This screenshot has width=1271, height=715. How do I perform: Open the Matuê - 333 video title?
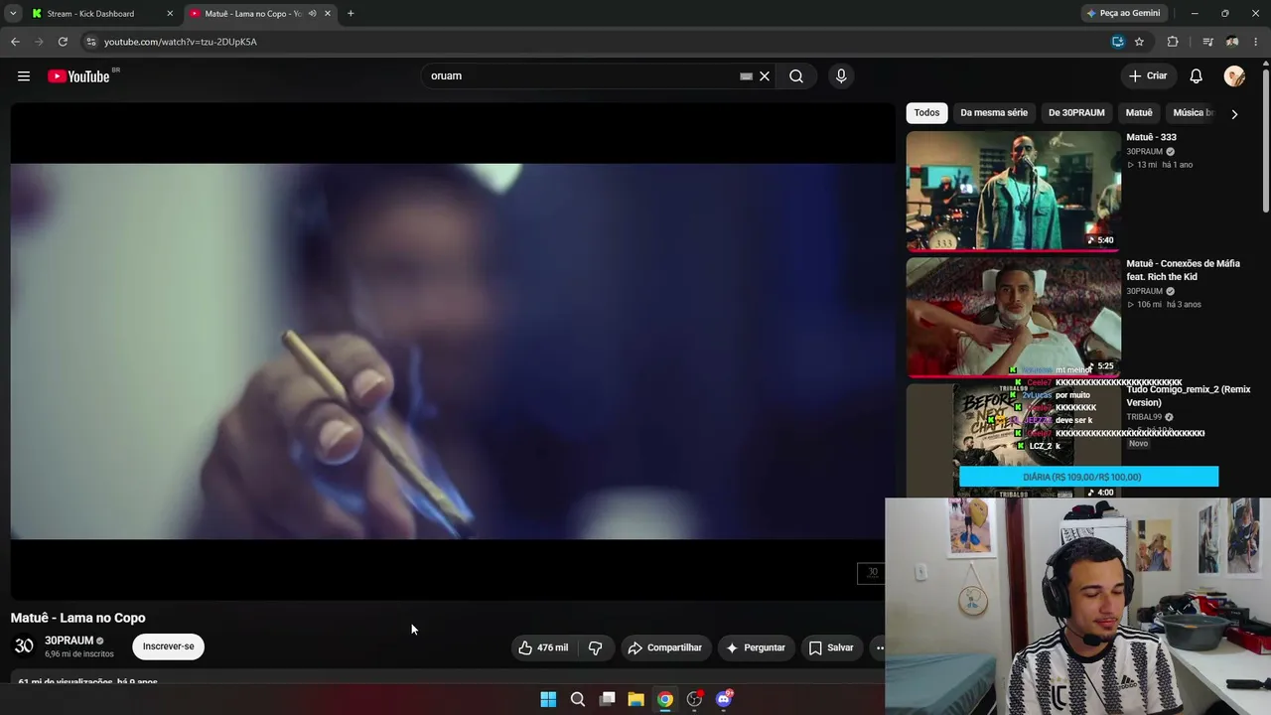pyautogui.click(x=1151, y=137)
